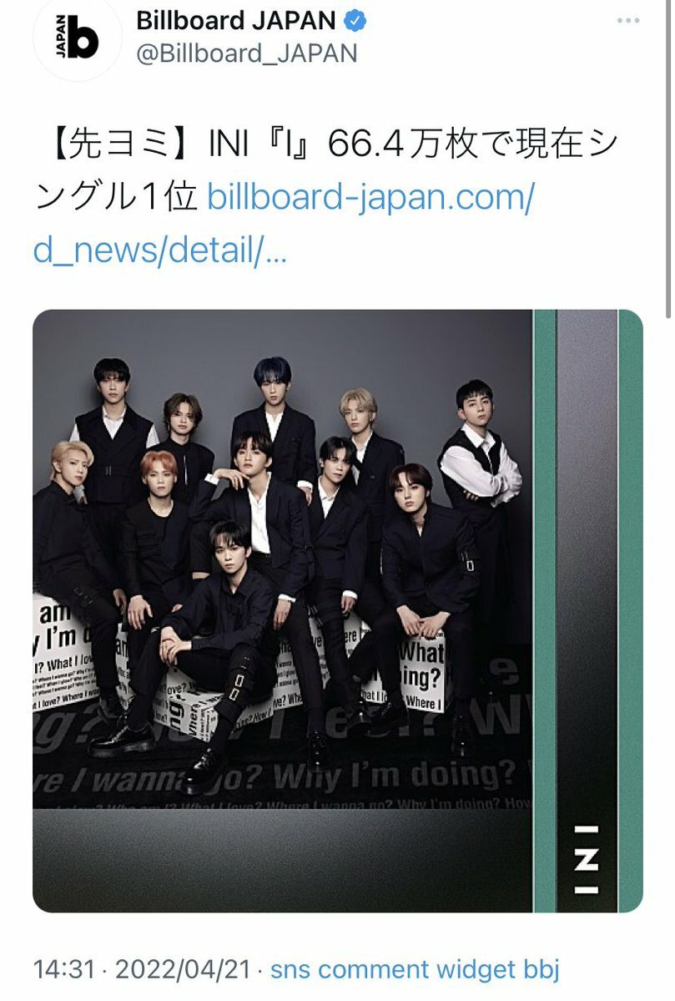Click the vertical scrollbar at right edge
The image size is (675, 1001).
668,159
